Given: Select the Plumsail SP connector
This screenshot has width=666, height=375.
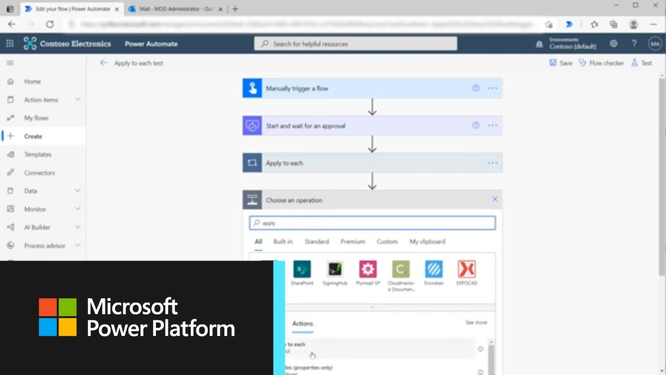Looking at the screenshot, I should pyautogui.click(x=368, y=273).
